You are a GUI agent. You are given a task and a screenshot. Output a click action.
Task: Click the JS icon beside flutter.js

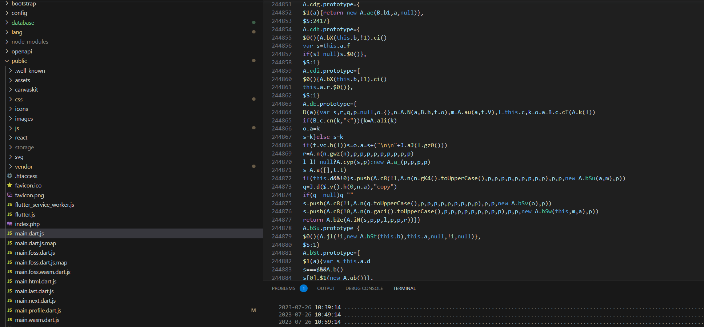tap(10, 214)
